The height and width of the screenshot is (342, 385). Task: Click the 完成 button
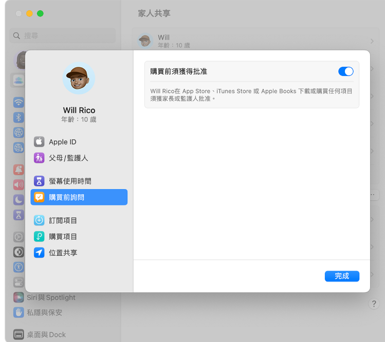[x=342, y=276]
